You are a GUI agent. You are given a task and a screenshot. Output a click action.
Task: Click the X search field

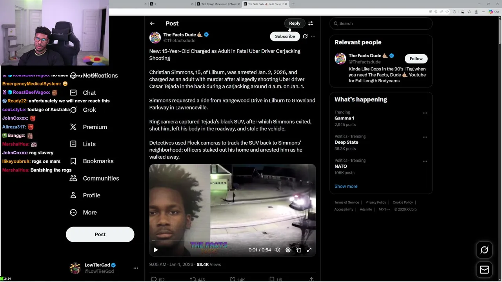click(x=381, y=23)
